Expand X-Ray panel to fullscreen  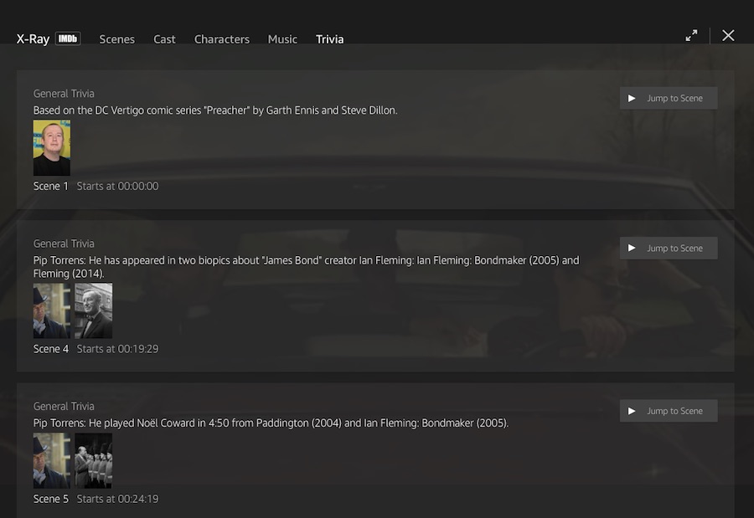pyautogui.click(x=691, y=36)
